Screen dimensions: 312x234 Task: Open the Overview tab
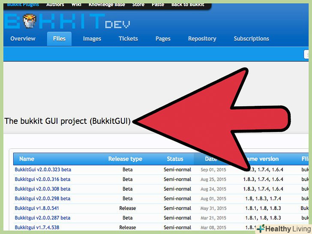coord(23,39)
